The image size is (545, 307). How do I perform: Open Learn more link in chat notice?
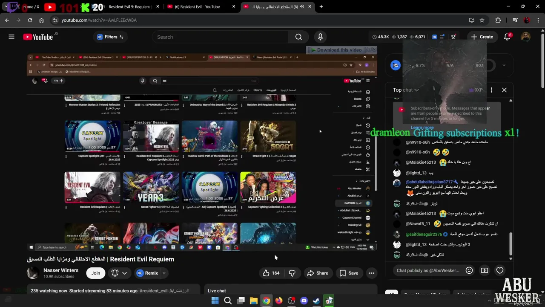422,127
